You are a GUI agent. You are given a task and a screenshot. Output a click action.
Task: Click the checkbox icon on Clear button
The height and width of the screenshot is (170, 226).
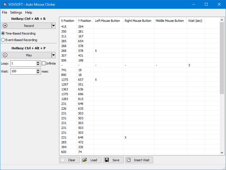63,160
